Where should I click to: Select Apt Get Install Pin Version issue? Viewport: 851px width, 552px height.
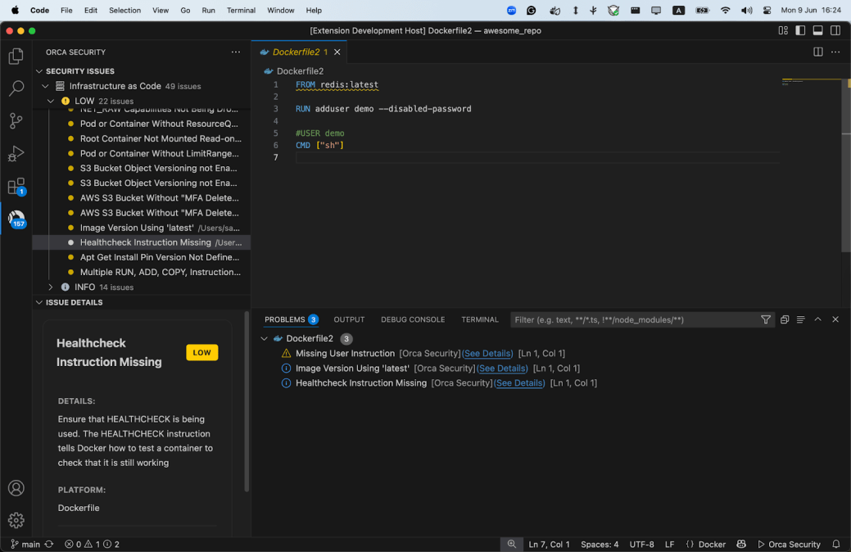[141, 257]
